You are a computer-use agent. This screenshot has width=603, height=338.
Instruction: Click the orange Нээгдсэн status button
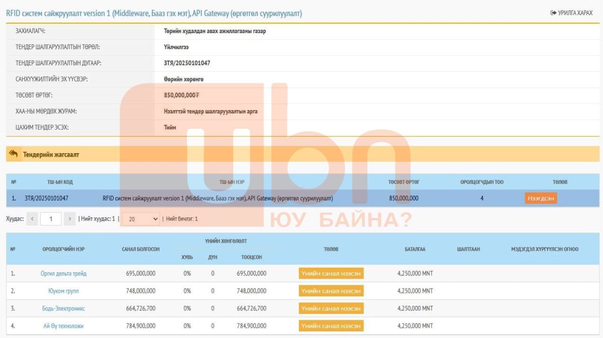point(541,198)
